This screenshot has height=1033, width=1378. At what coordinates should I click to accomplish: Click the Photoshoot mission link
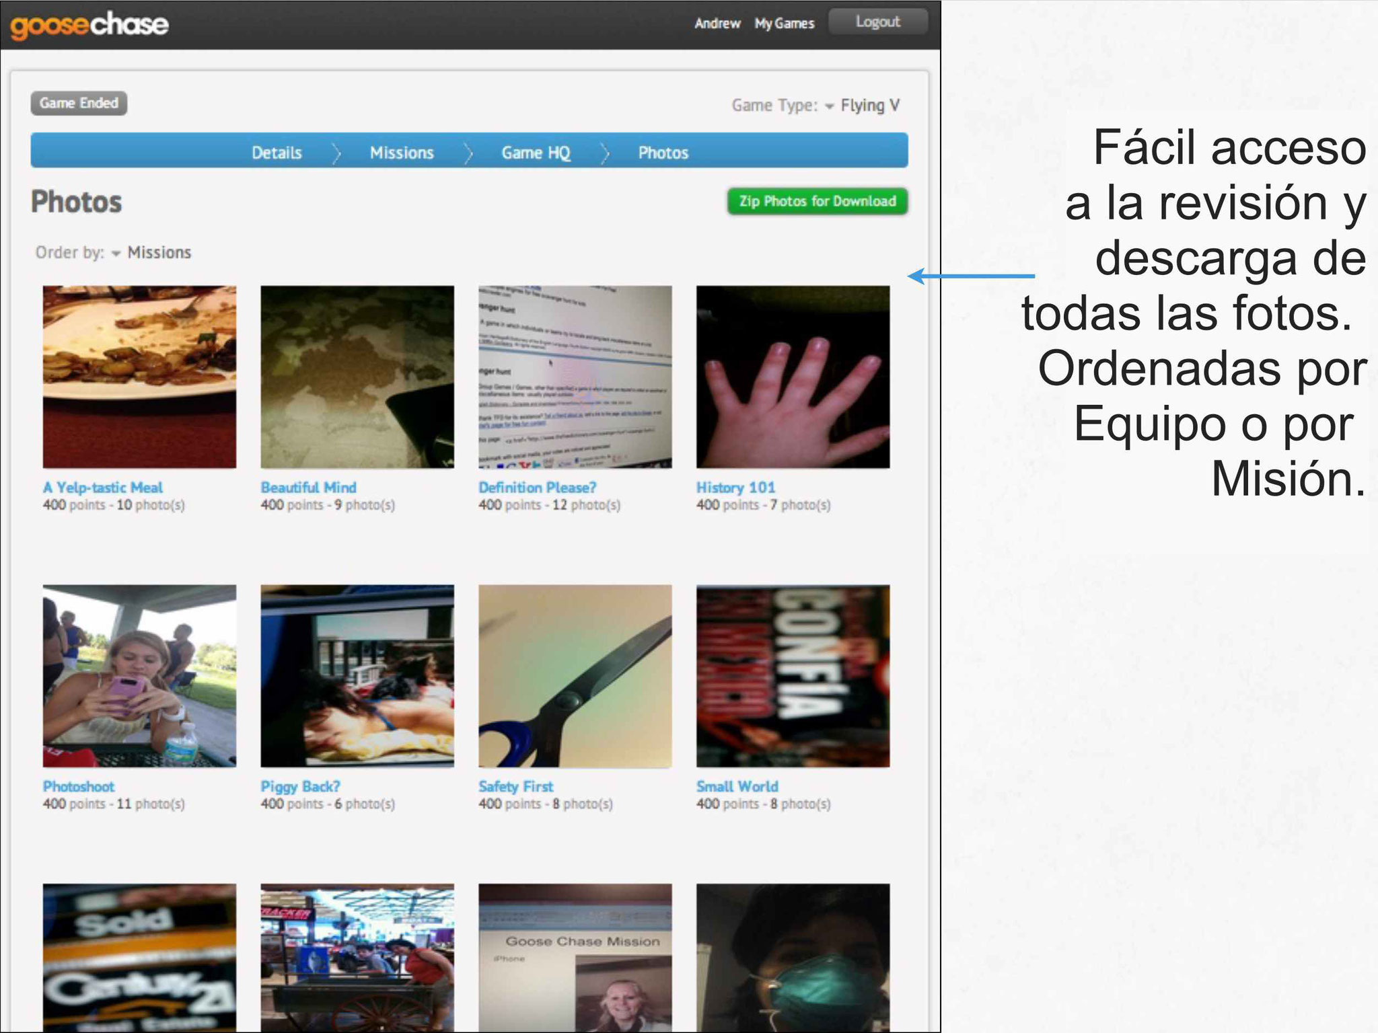pyautogui.click(x=79, y=786)
